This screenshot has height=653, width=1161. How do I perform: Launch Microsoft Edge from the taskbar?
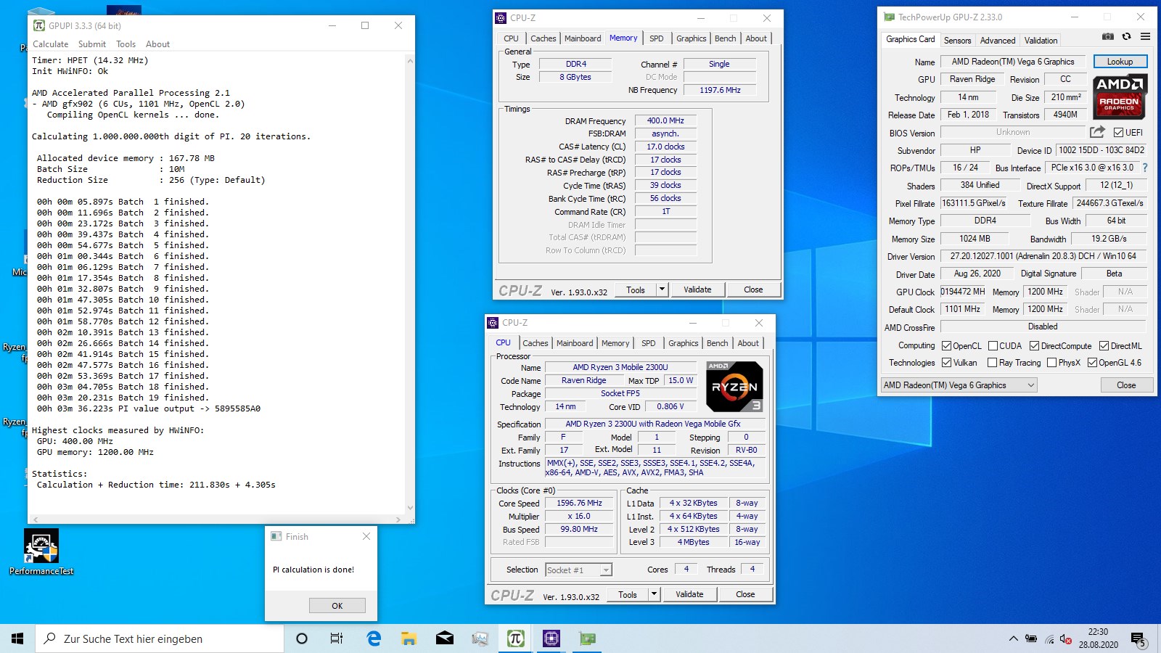374,638
